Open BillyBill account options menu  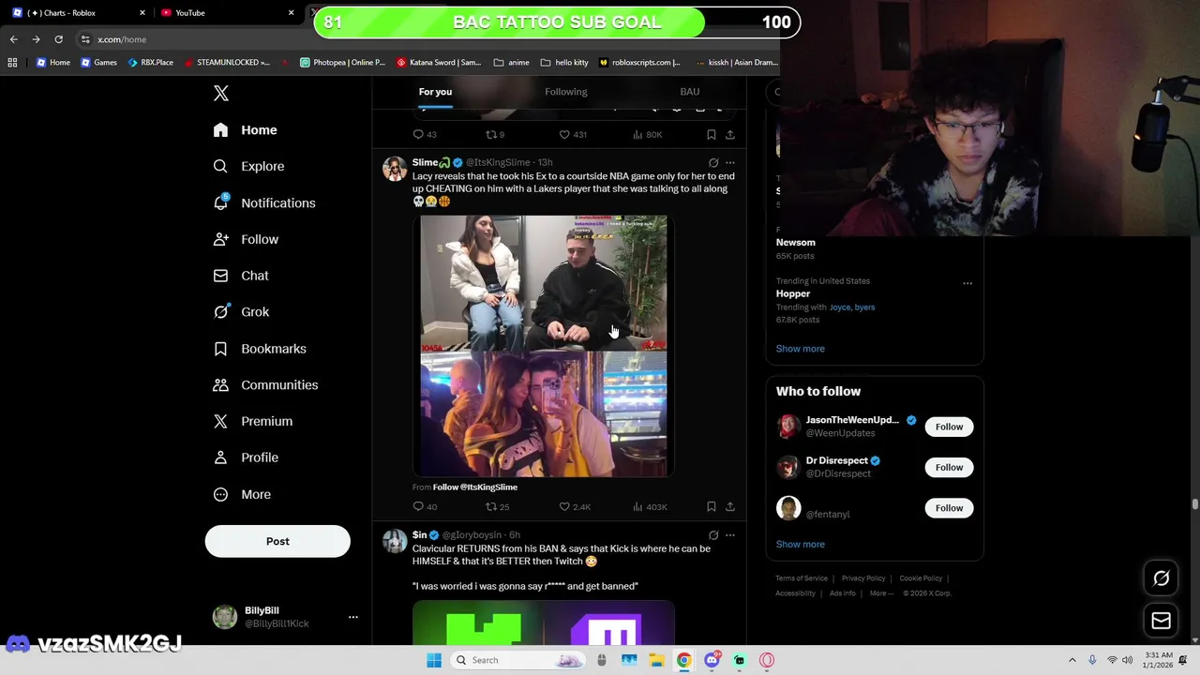pos(353,617)
